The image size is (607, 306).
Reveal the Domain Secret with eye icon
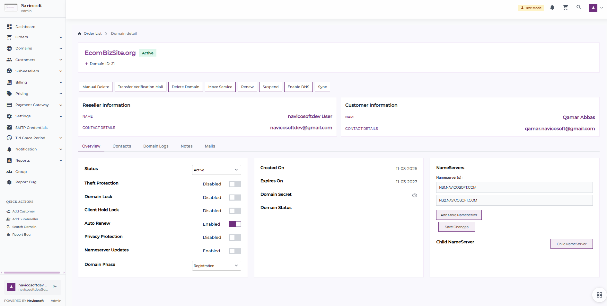tap(415, 195)
